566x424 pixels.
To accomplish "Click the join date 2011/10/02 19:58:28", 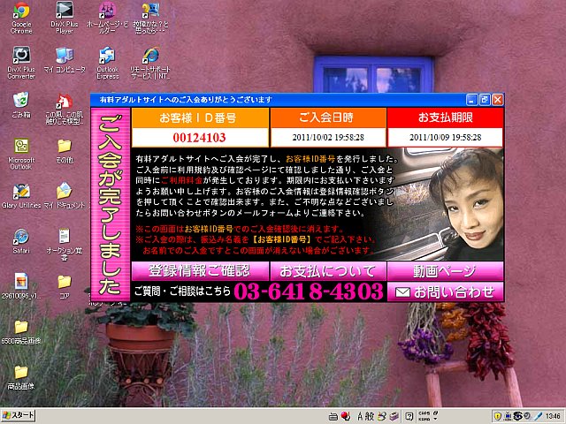I will 328,138.
